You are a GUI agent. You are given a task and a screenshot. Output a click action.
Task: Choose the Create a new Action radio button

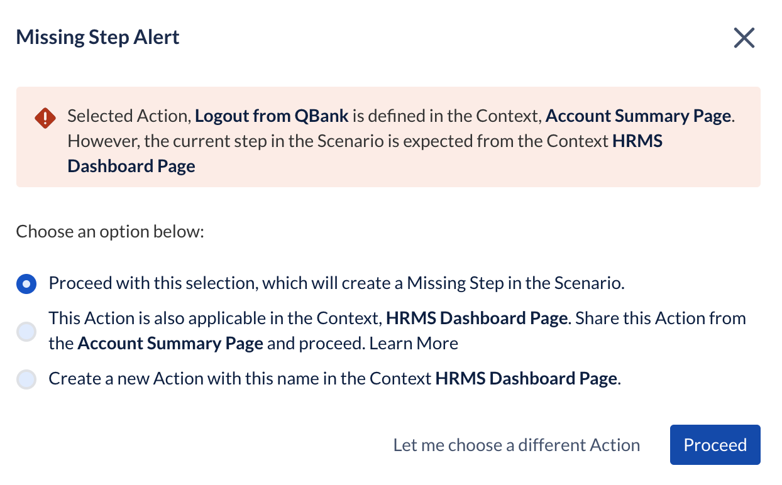click(x=26, y=379)
